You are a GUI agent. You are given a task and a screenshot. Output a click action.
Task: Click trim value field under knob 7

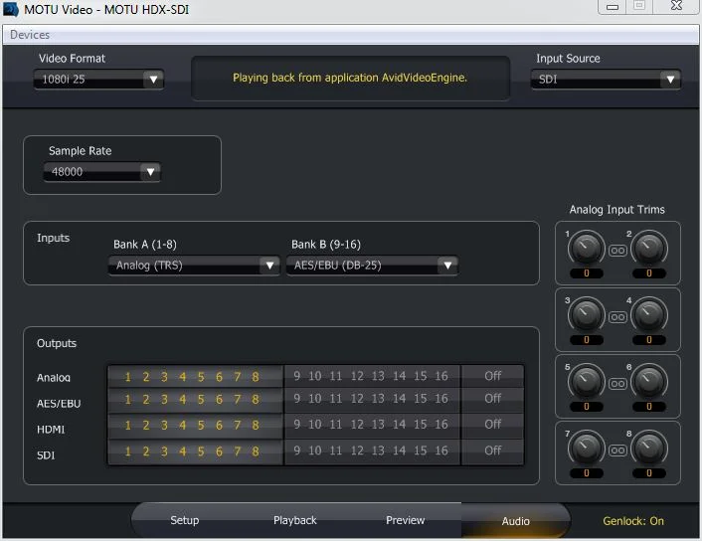pos(586,473)
